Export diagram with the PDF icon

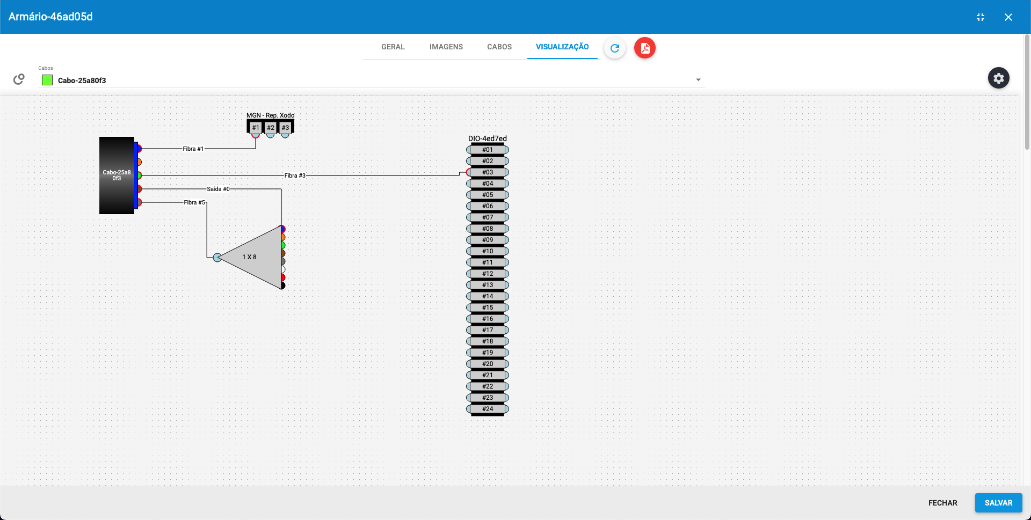point(645,48)
